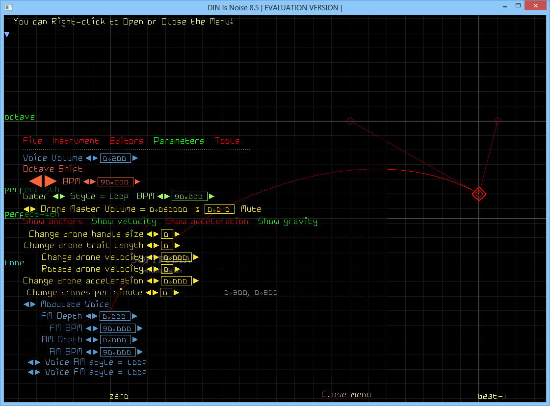Image resolution: width=550 pixels, height=406 pixels.
Task: Click the Octave Shift BPM value field
Action: pyautogui.click(x=115, y=182)
